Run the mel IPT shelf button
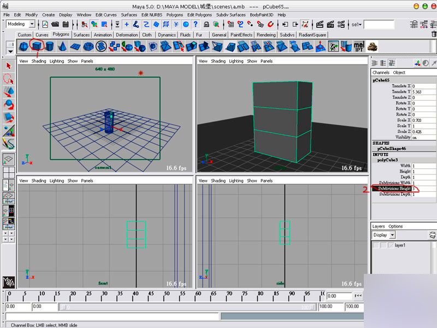The height and width of the screenshot is (328, 437). (x=359, y=46)
